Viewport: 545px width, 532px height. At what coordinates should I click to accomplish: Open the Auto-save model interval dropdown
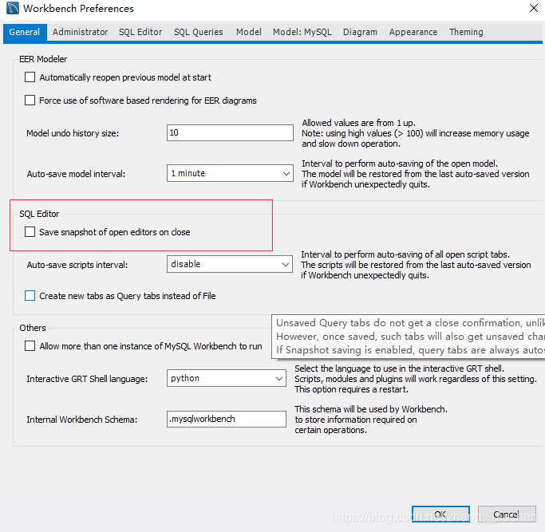pyautogui.click(x=230, y=173)
